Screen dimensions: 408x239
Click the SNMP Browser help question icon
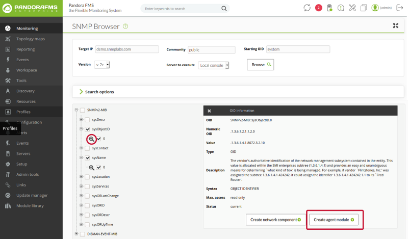tap(125, 26)
